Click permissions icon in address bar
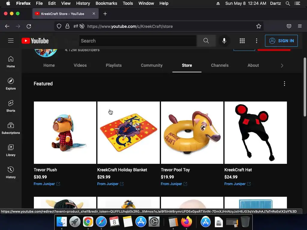 pyautogui.click(x=76, y=26)
